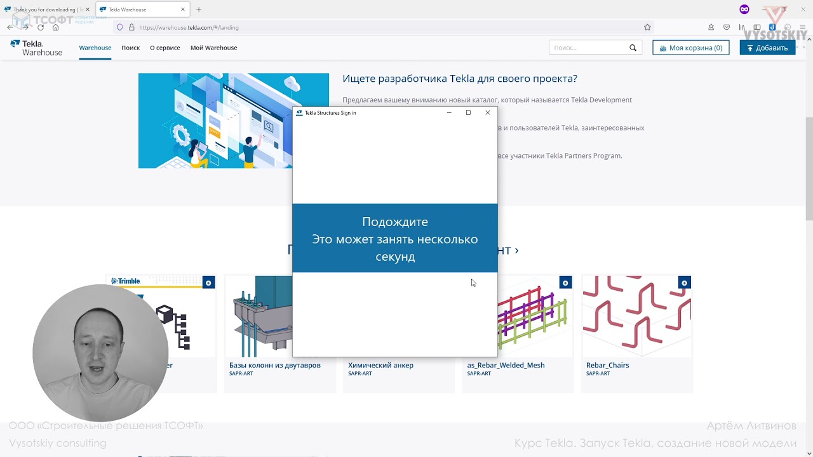Open the Базы колонн из двутавров title
The image size is (813, 457).
tap(275, 365)
